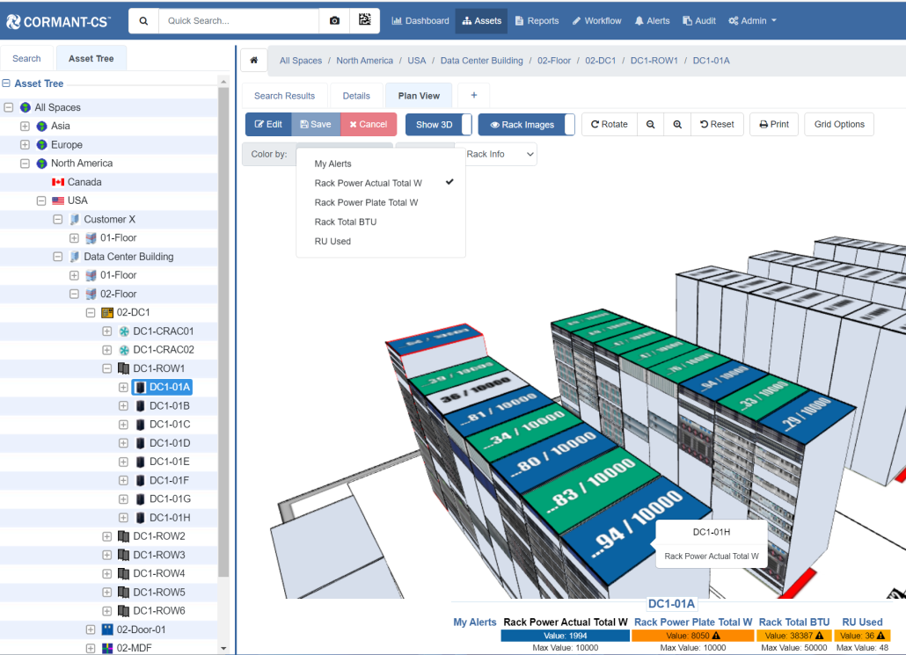Switch to the Details tab
Image resolution: width=906 pixels, height=655 pixels.
pyautogui.click(x=356, y=96)
